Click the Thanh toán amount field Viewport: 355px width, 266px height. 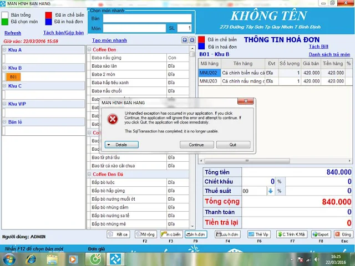click(x=297, y=212)
